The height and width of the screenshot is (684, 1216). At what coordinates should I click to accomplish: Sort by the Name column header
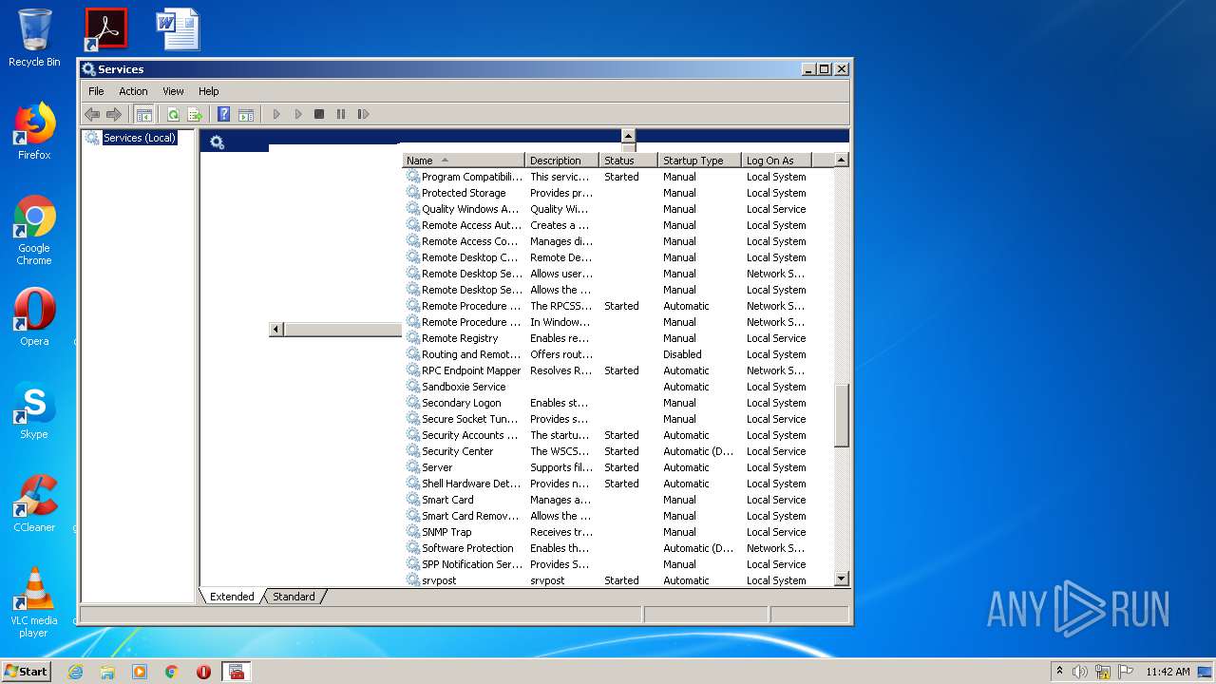(464, 161)
